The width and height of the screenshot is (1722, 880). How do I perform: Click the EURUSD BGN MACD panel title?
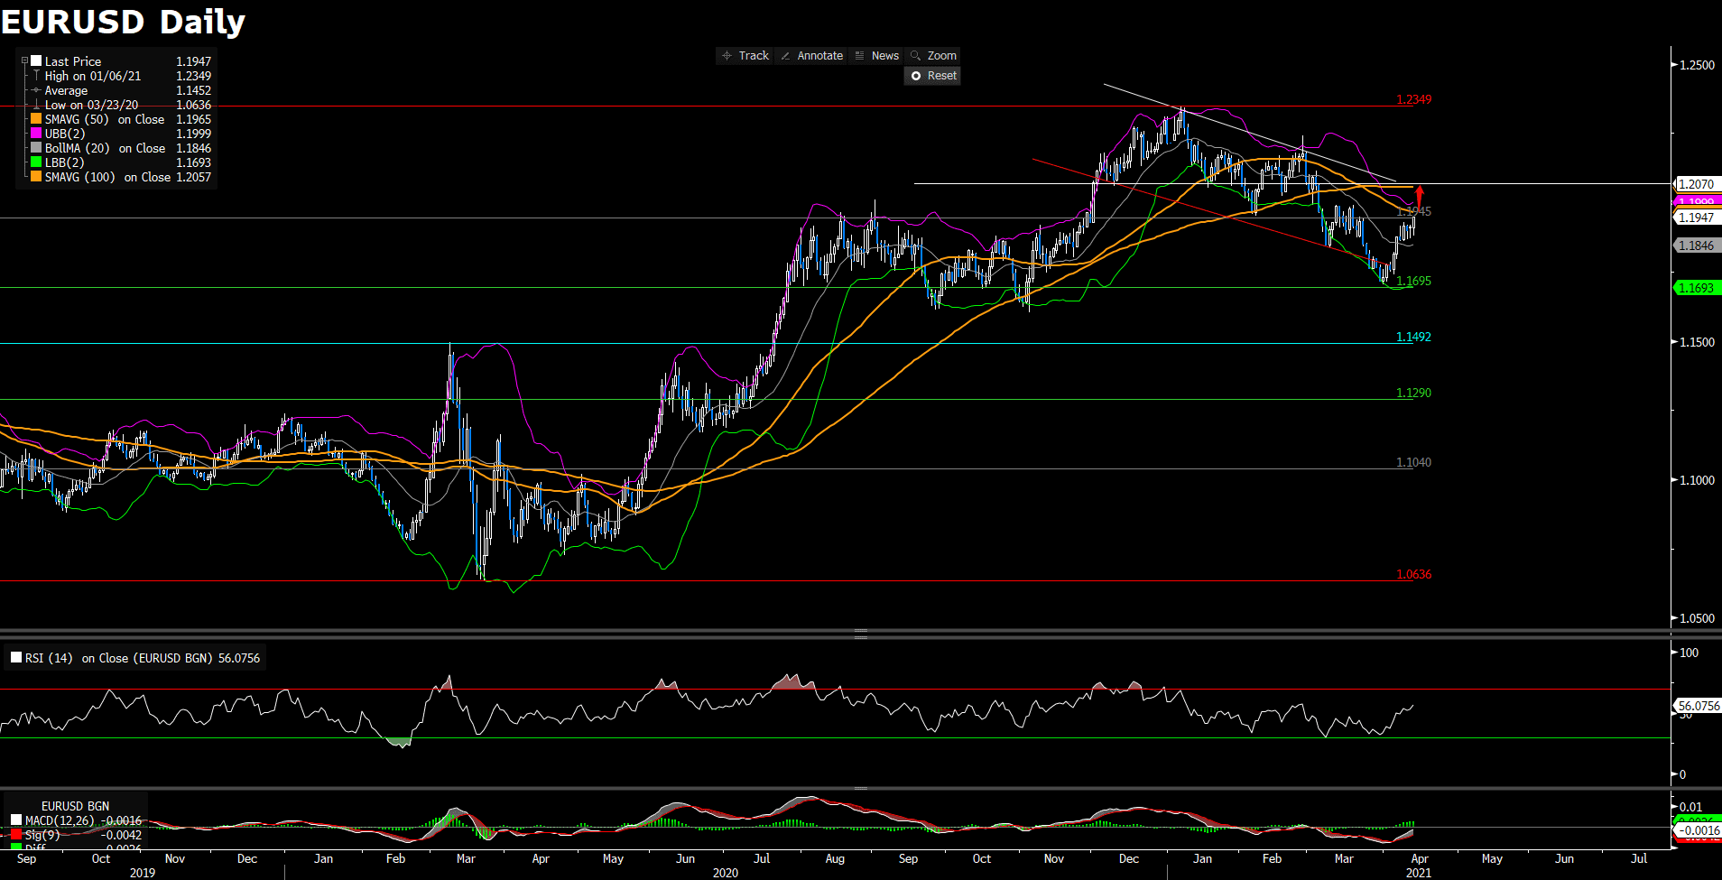click(75, 806)
